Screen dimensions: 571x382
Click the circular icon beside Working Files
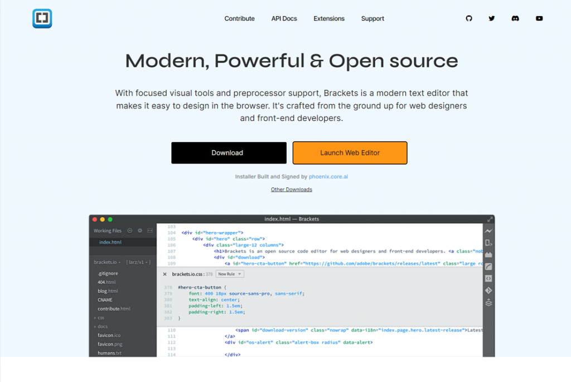click(x=129, y=230)
